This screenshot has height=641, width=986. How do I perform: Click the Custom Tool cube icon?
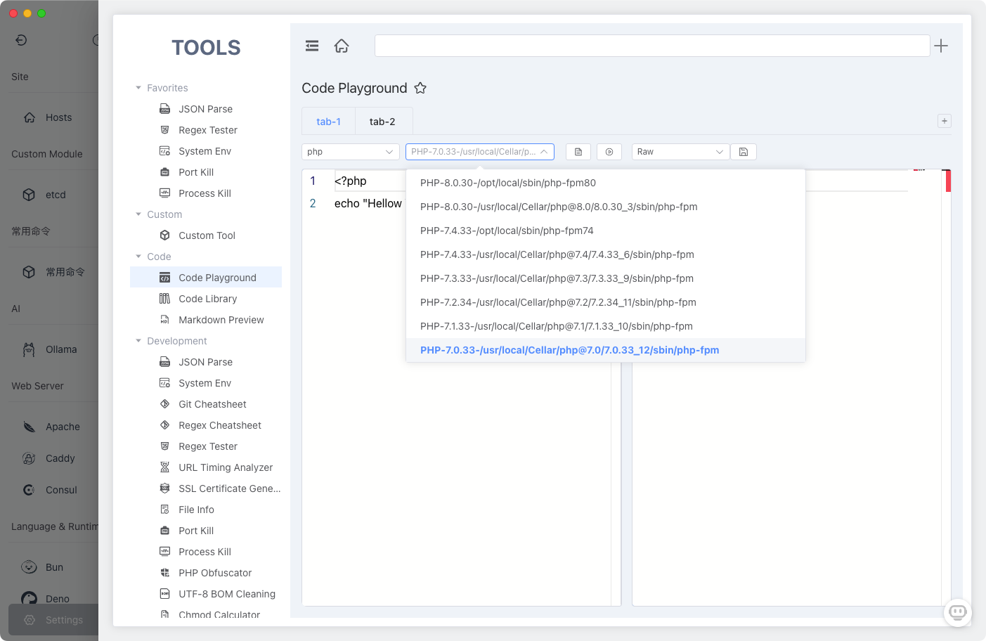pos(164,235)
